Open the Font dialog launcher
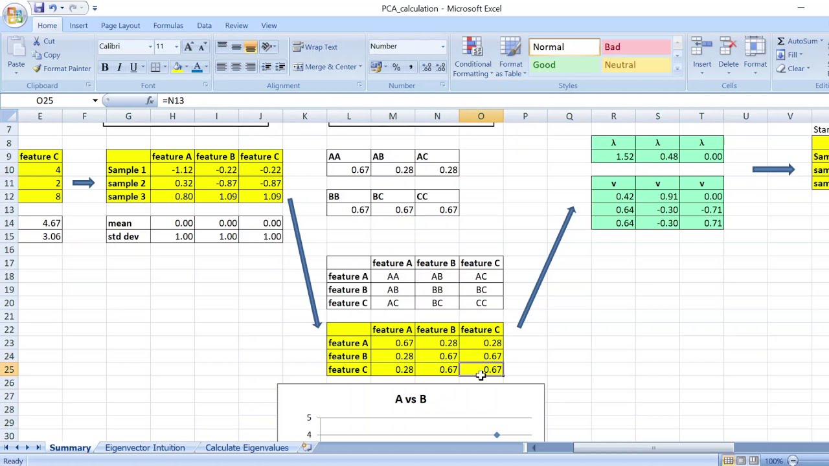Viewport: 829px width, 466px height. pyautogui.click(x=206, y=85)
